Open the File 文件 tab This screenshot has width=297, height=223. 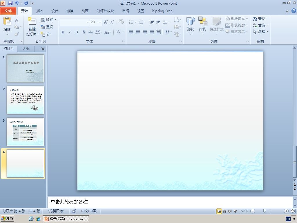pos(8,11)
